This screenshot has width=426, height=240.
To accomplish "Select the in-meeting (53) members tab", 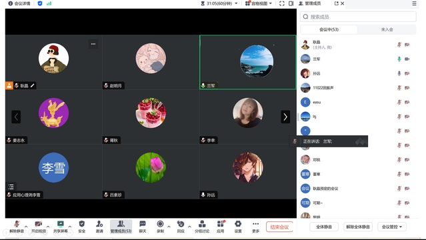I will click(x=329, y=29).
